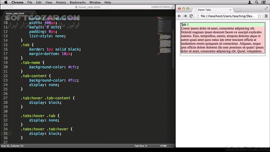
Task: Click the file://localhost address bar
Action: 228,16
